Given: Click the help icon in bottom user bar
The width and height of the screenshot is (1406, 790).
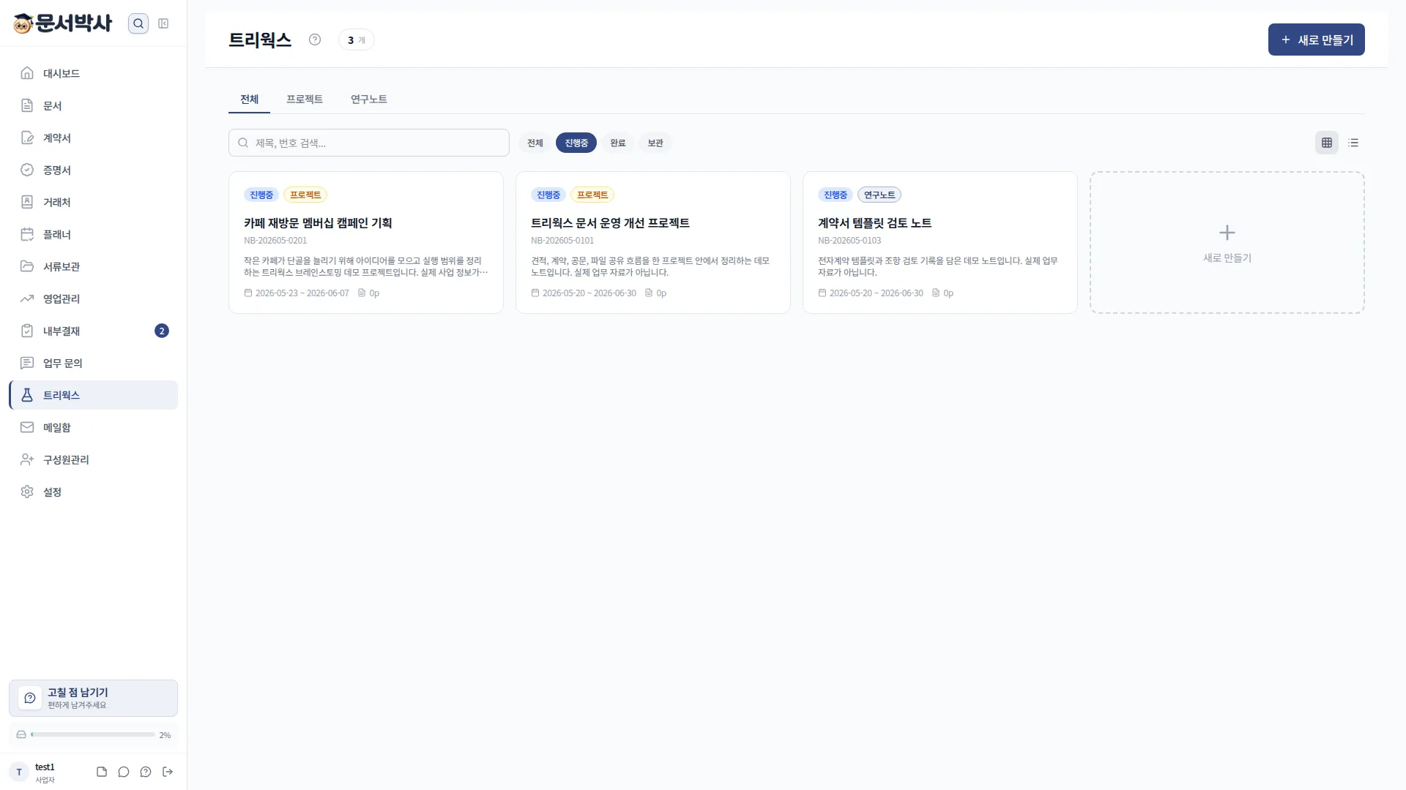Looking at the screenshot, I should (x=146, y=772).
